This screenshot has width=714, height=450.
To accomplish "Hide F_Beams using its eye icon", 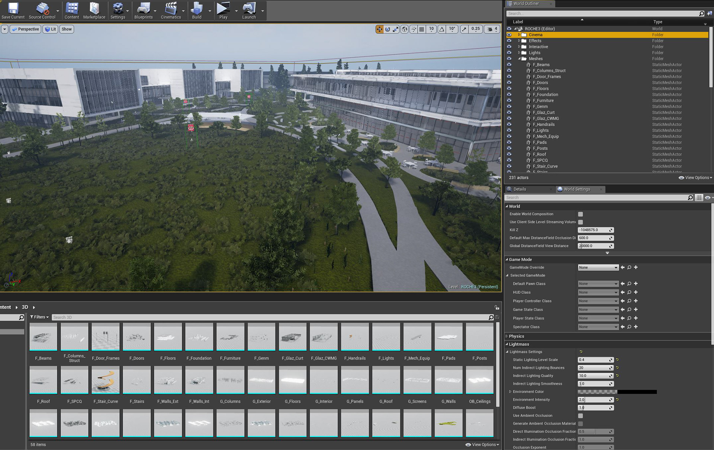I will (x=509, y=65).
